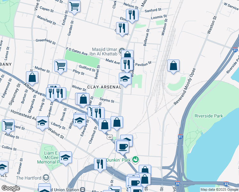The image size is (239, 192).
Task: Click the grocery cart marker on Garden St near Capen St
Action: click(74, 6)
